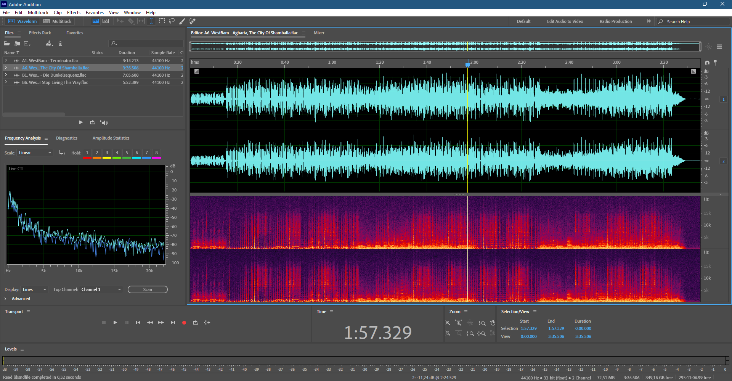This screenshot has width=732, height=381.
Task: Click the Fast Forward transport button
Action: [x=161, y=323]
